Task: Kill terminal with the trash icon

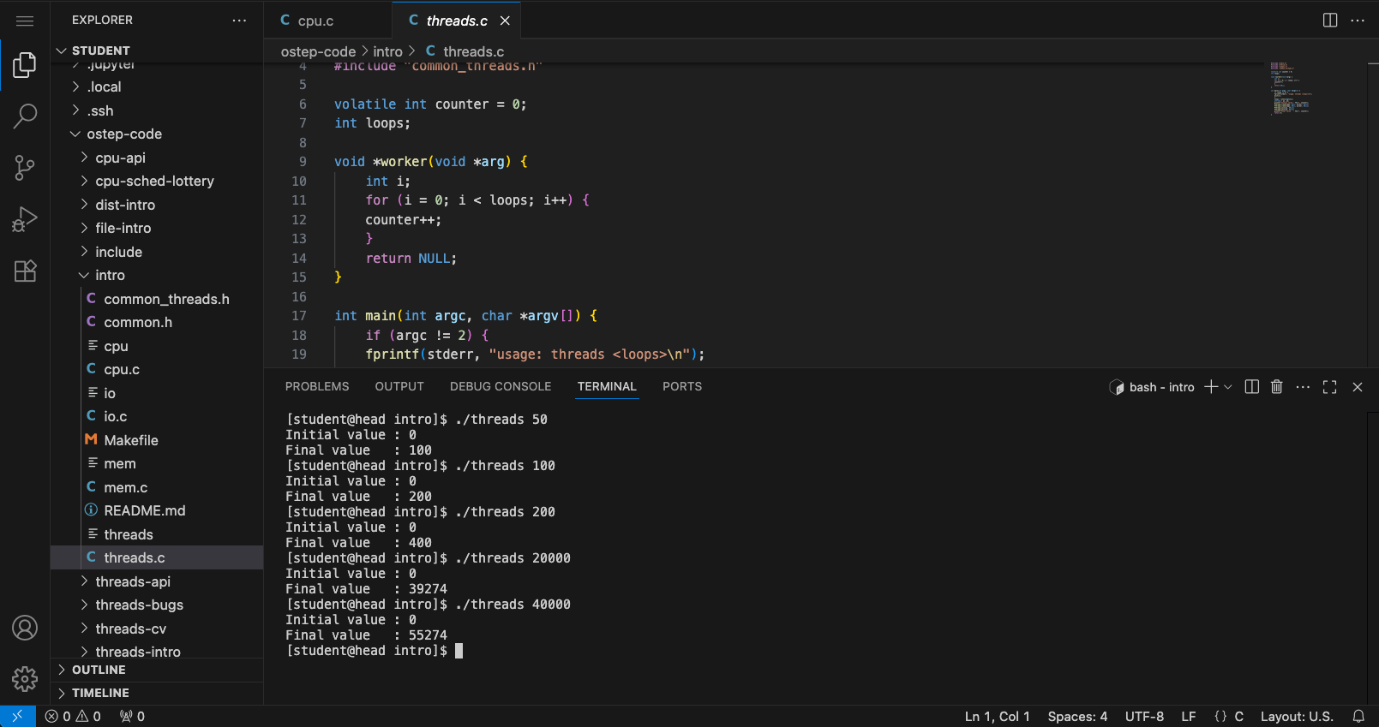Action: [1276, 387]
